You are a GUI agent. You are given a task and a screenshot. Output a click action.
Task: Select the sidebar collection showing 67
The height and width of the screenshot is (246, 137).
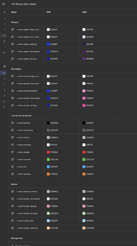[x=4, y=53]
